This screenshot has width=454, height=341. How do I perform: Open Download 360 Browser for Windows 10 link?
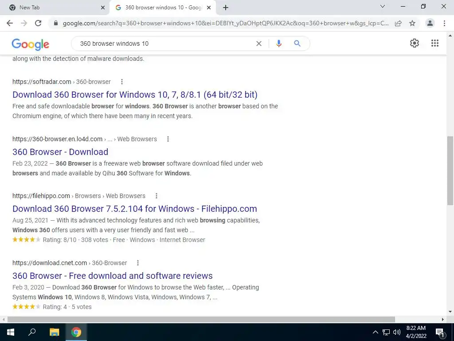tap(135, 95)
